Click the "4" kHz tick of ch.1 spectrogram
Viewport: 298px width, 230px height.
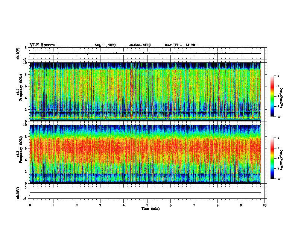pyautogui.click(x=26, y=98)
